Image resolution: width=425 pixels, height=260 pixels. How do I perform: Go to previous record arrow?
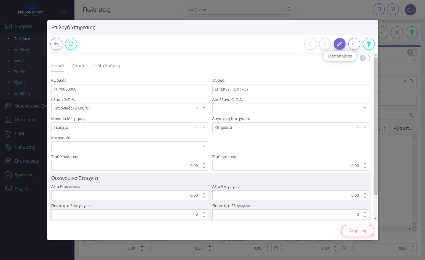[310, 44]
